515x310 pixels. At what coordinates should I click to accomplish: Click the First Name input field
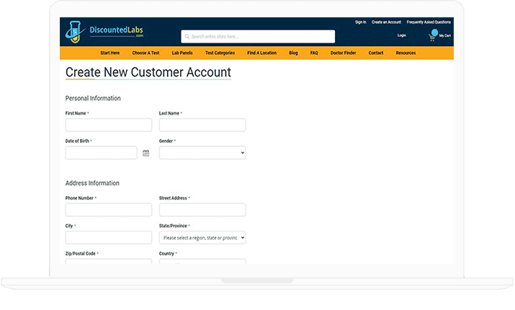[x=108, y=125]
